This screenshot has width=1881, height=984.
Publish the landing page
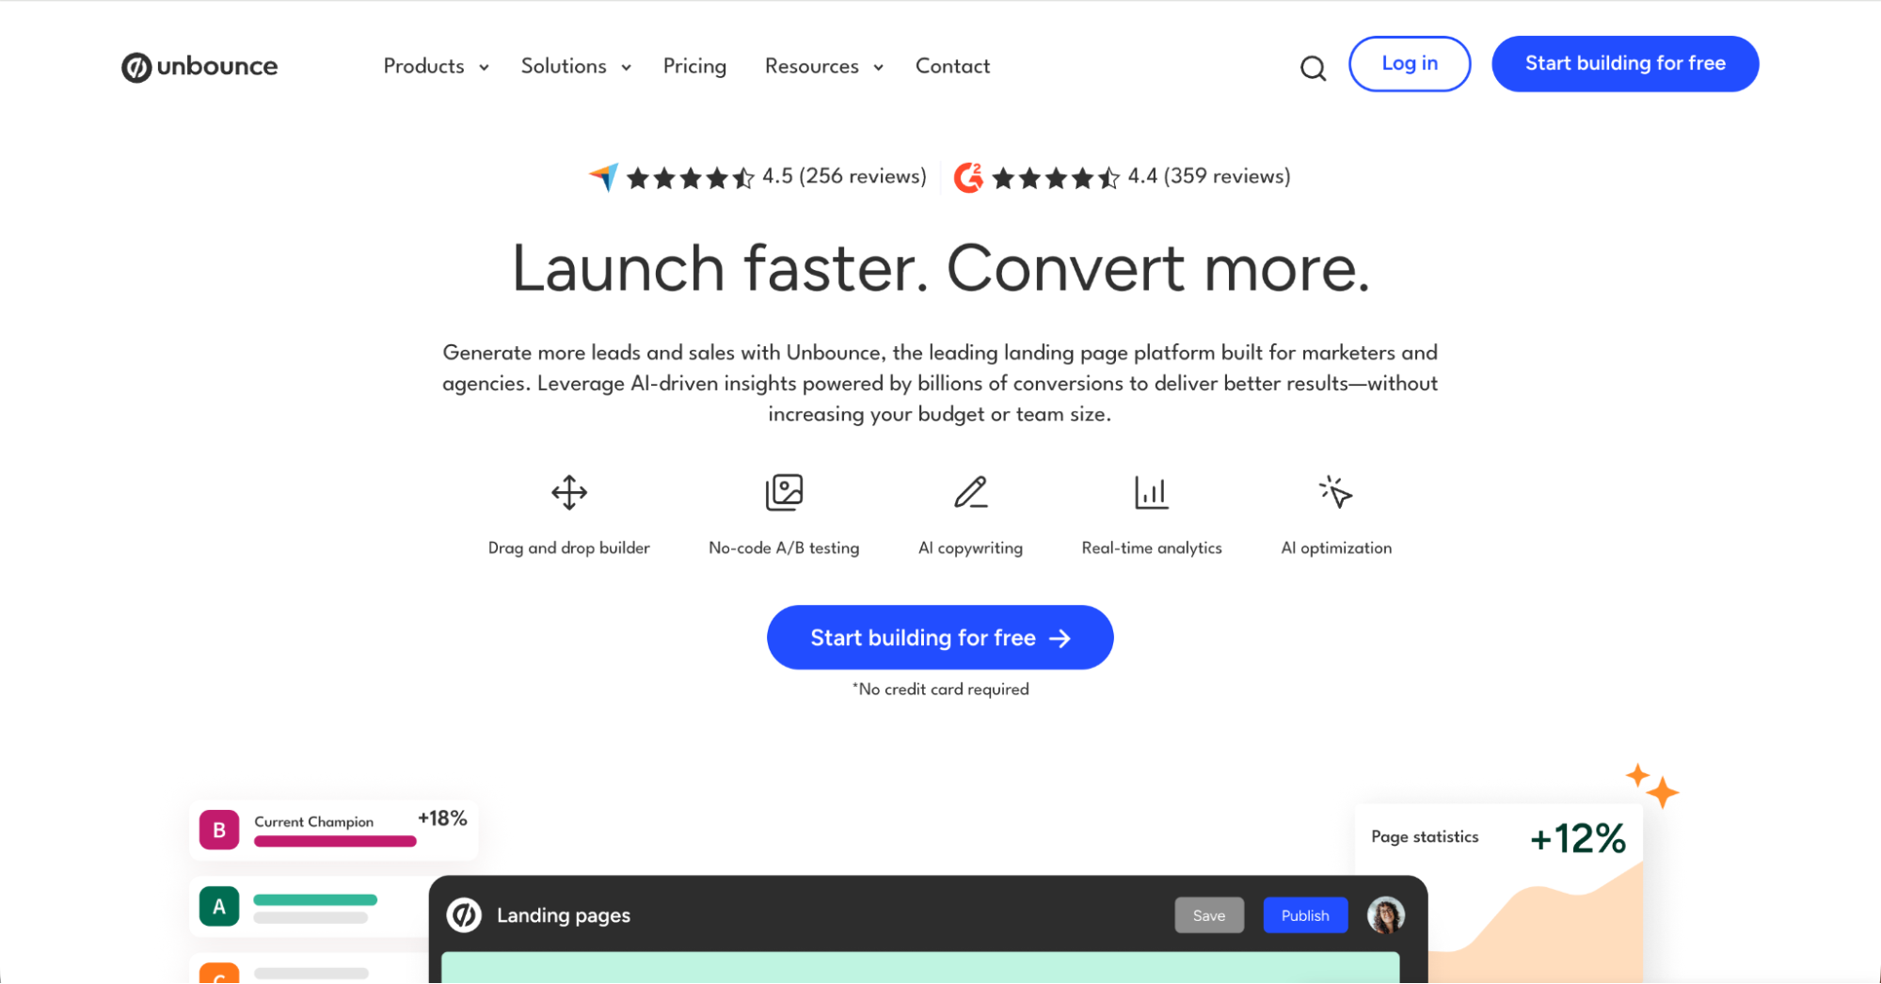[x=1305, y=914]
